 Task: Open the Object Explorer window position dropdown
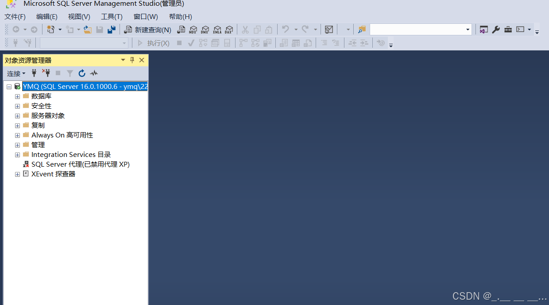[123, 60]
